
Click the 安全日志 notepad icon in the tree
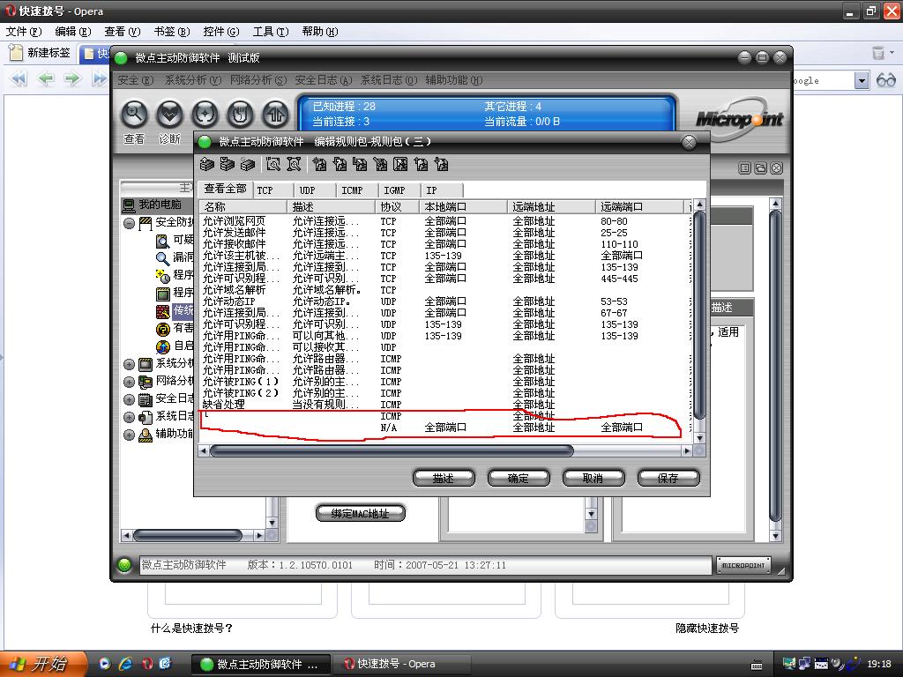(x=146, y=399)
